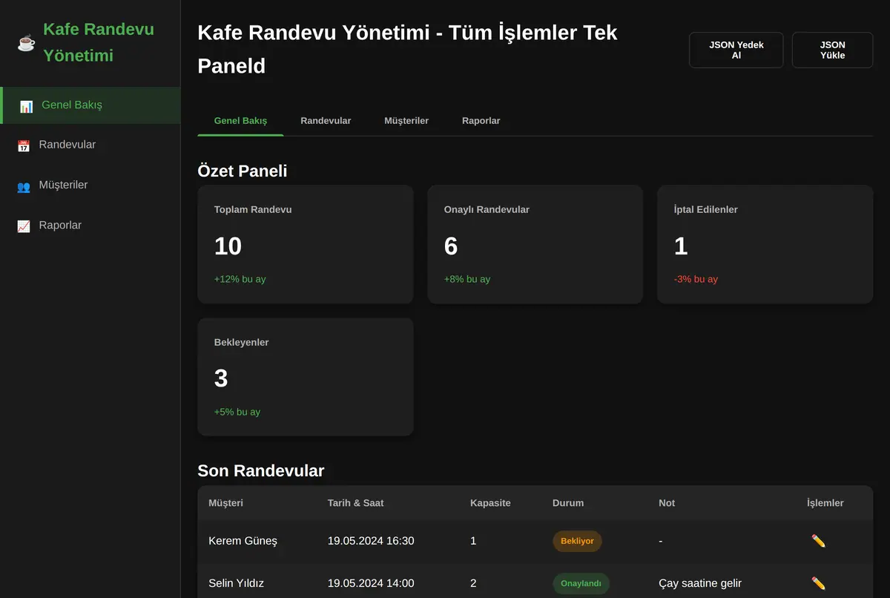Click the Tarih & Saat column header
The height and width of the screenshot is (598, 890).
pyautogui.click(x=355, y=503)
